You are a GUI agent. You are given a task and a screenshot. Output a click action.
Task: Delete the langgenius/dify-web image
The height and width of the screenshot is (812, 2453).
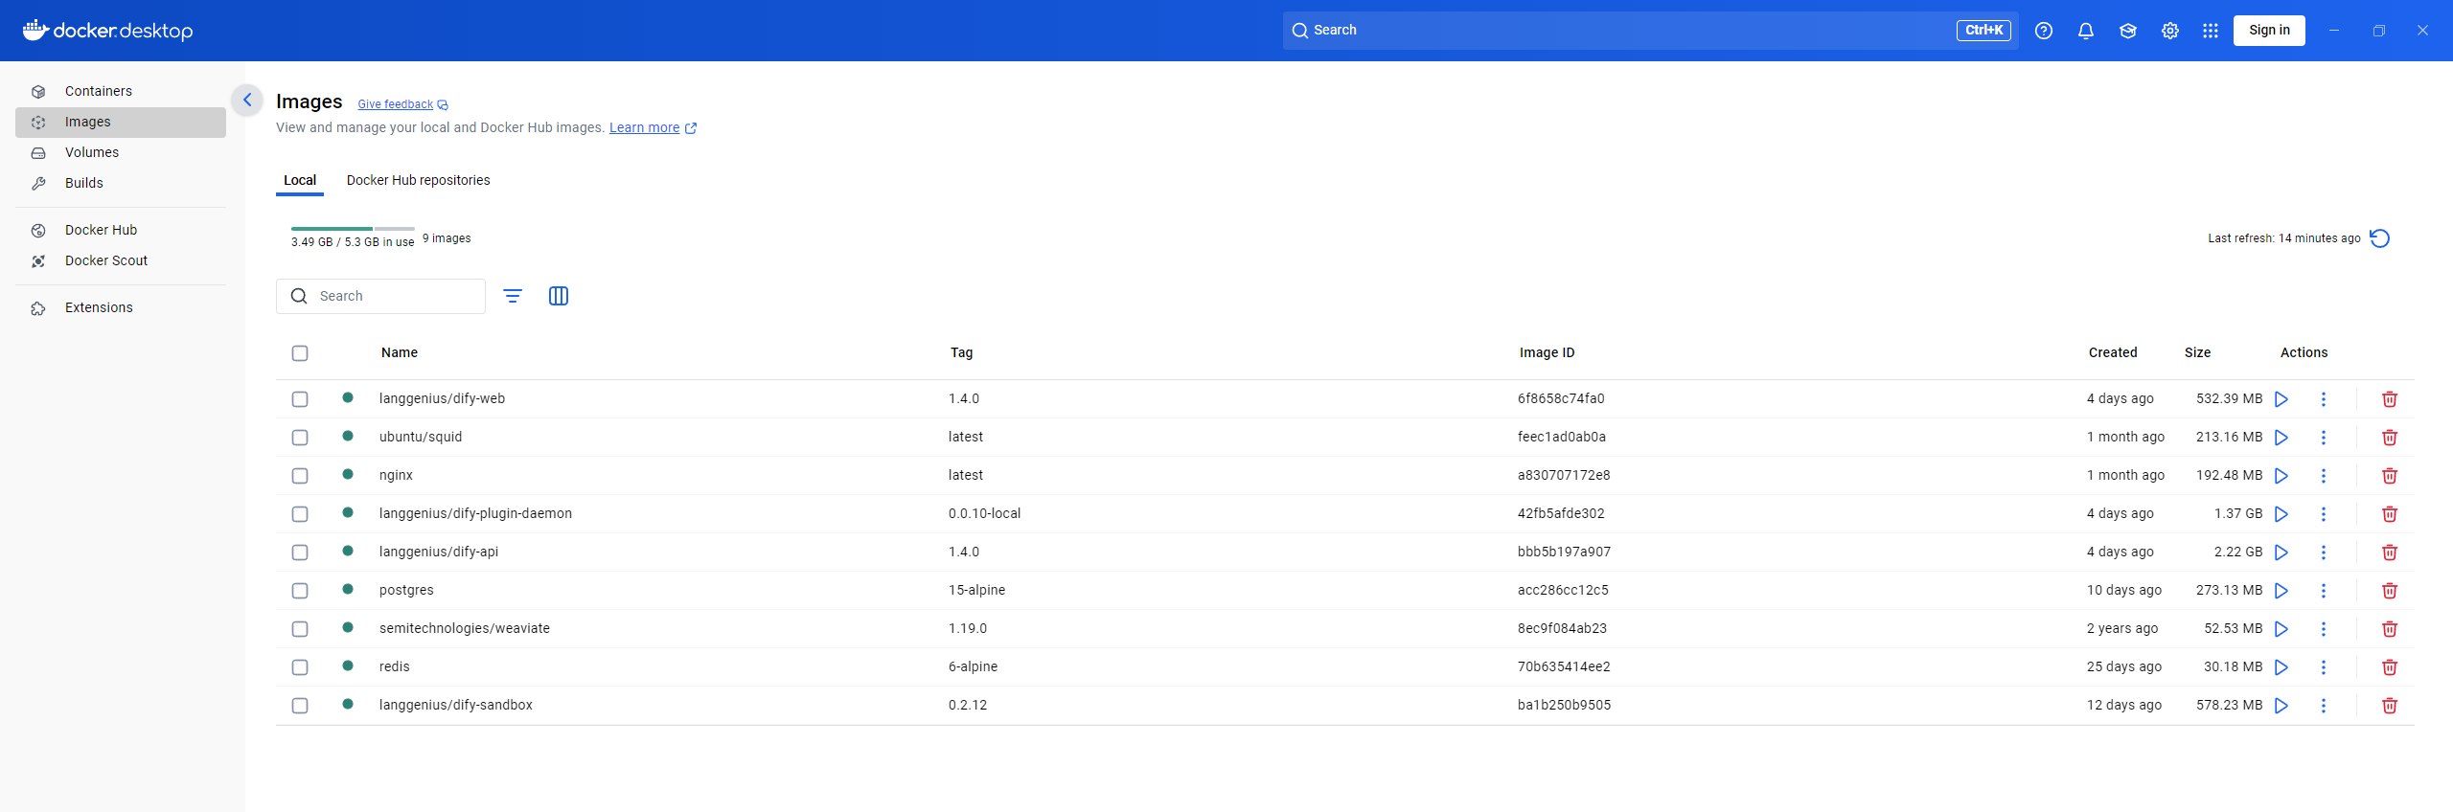coord(2390,399)
